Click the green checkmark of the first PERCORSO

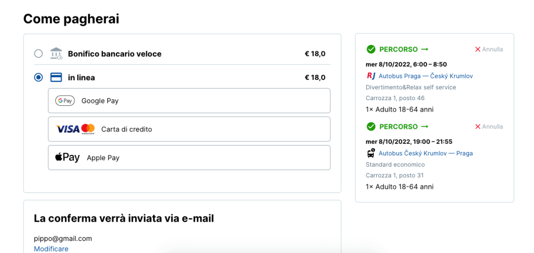tap(371, 49)
